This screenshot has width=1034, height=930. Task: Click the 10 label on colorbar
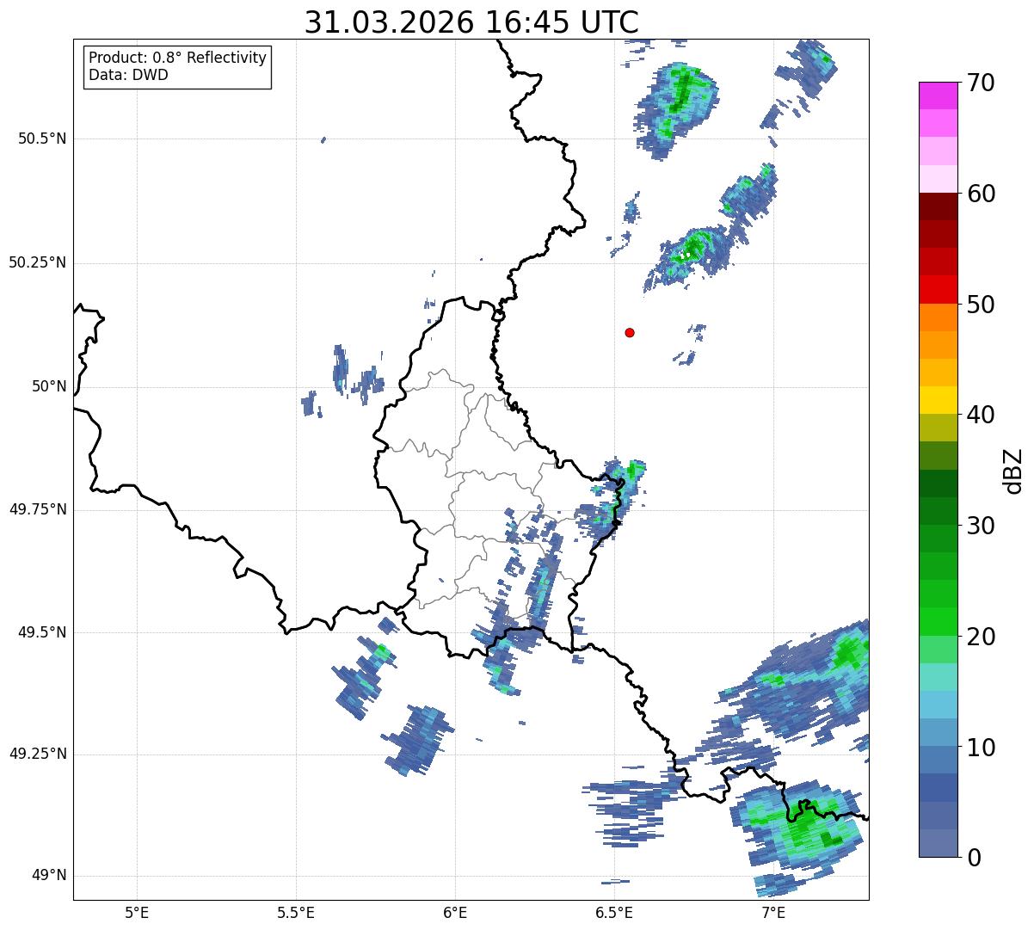point(981,748)
